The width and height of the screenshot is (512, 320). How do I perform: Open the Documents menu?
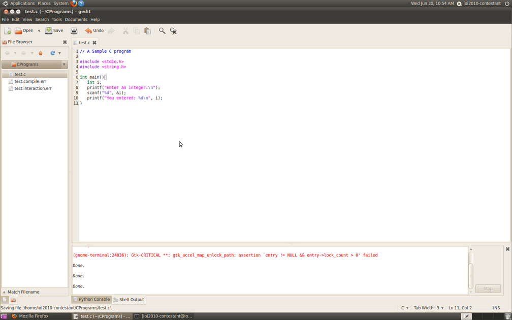(x=76, y=20)
